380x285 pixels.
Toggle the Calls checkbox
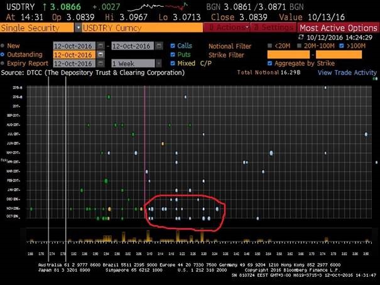tap(173, 46)
